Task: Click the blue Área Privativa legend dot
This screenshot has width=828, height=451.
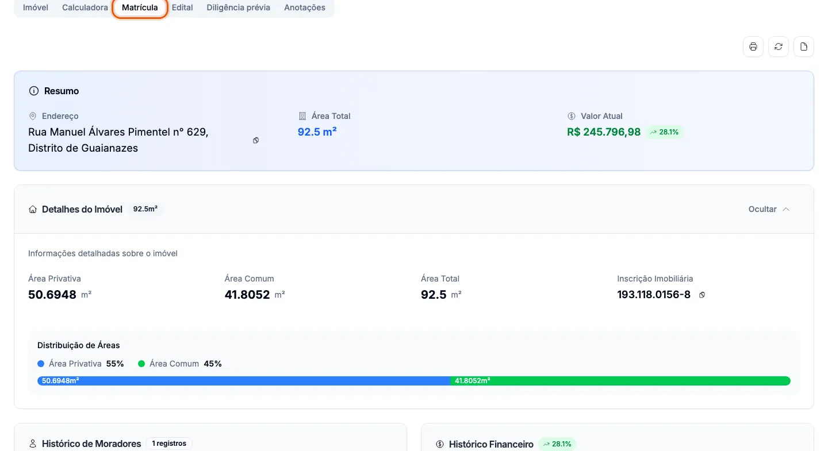Action: [41, 364]
